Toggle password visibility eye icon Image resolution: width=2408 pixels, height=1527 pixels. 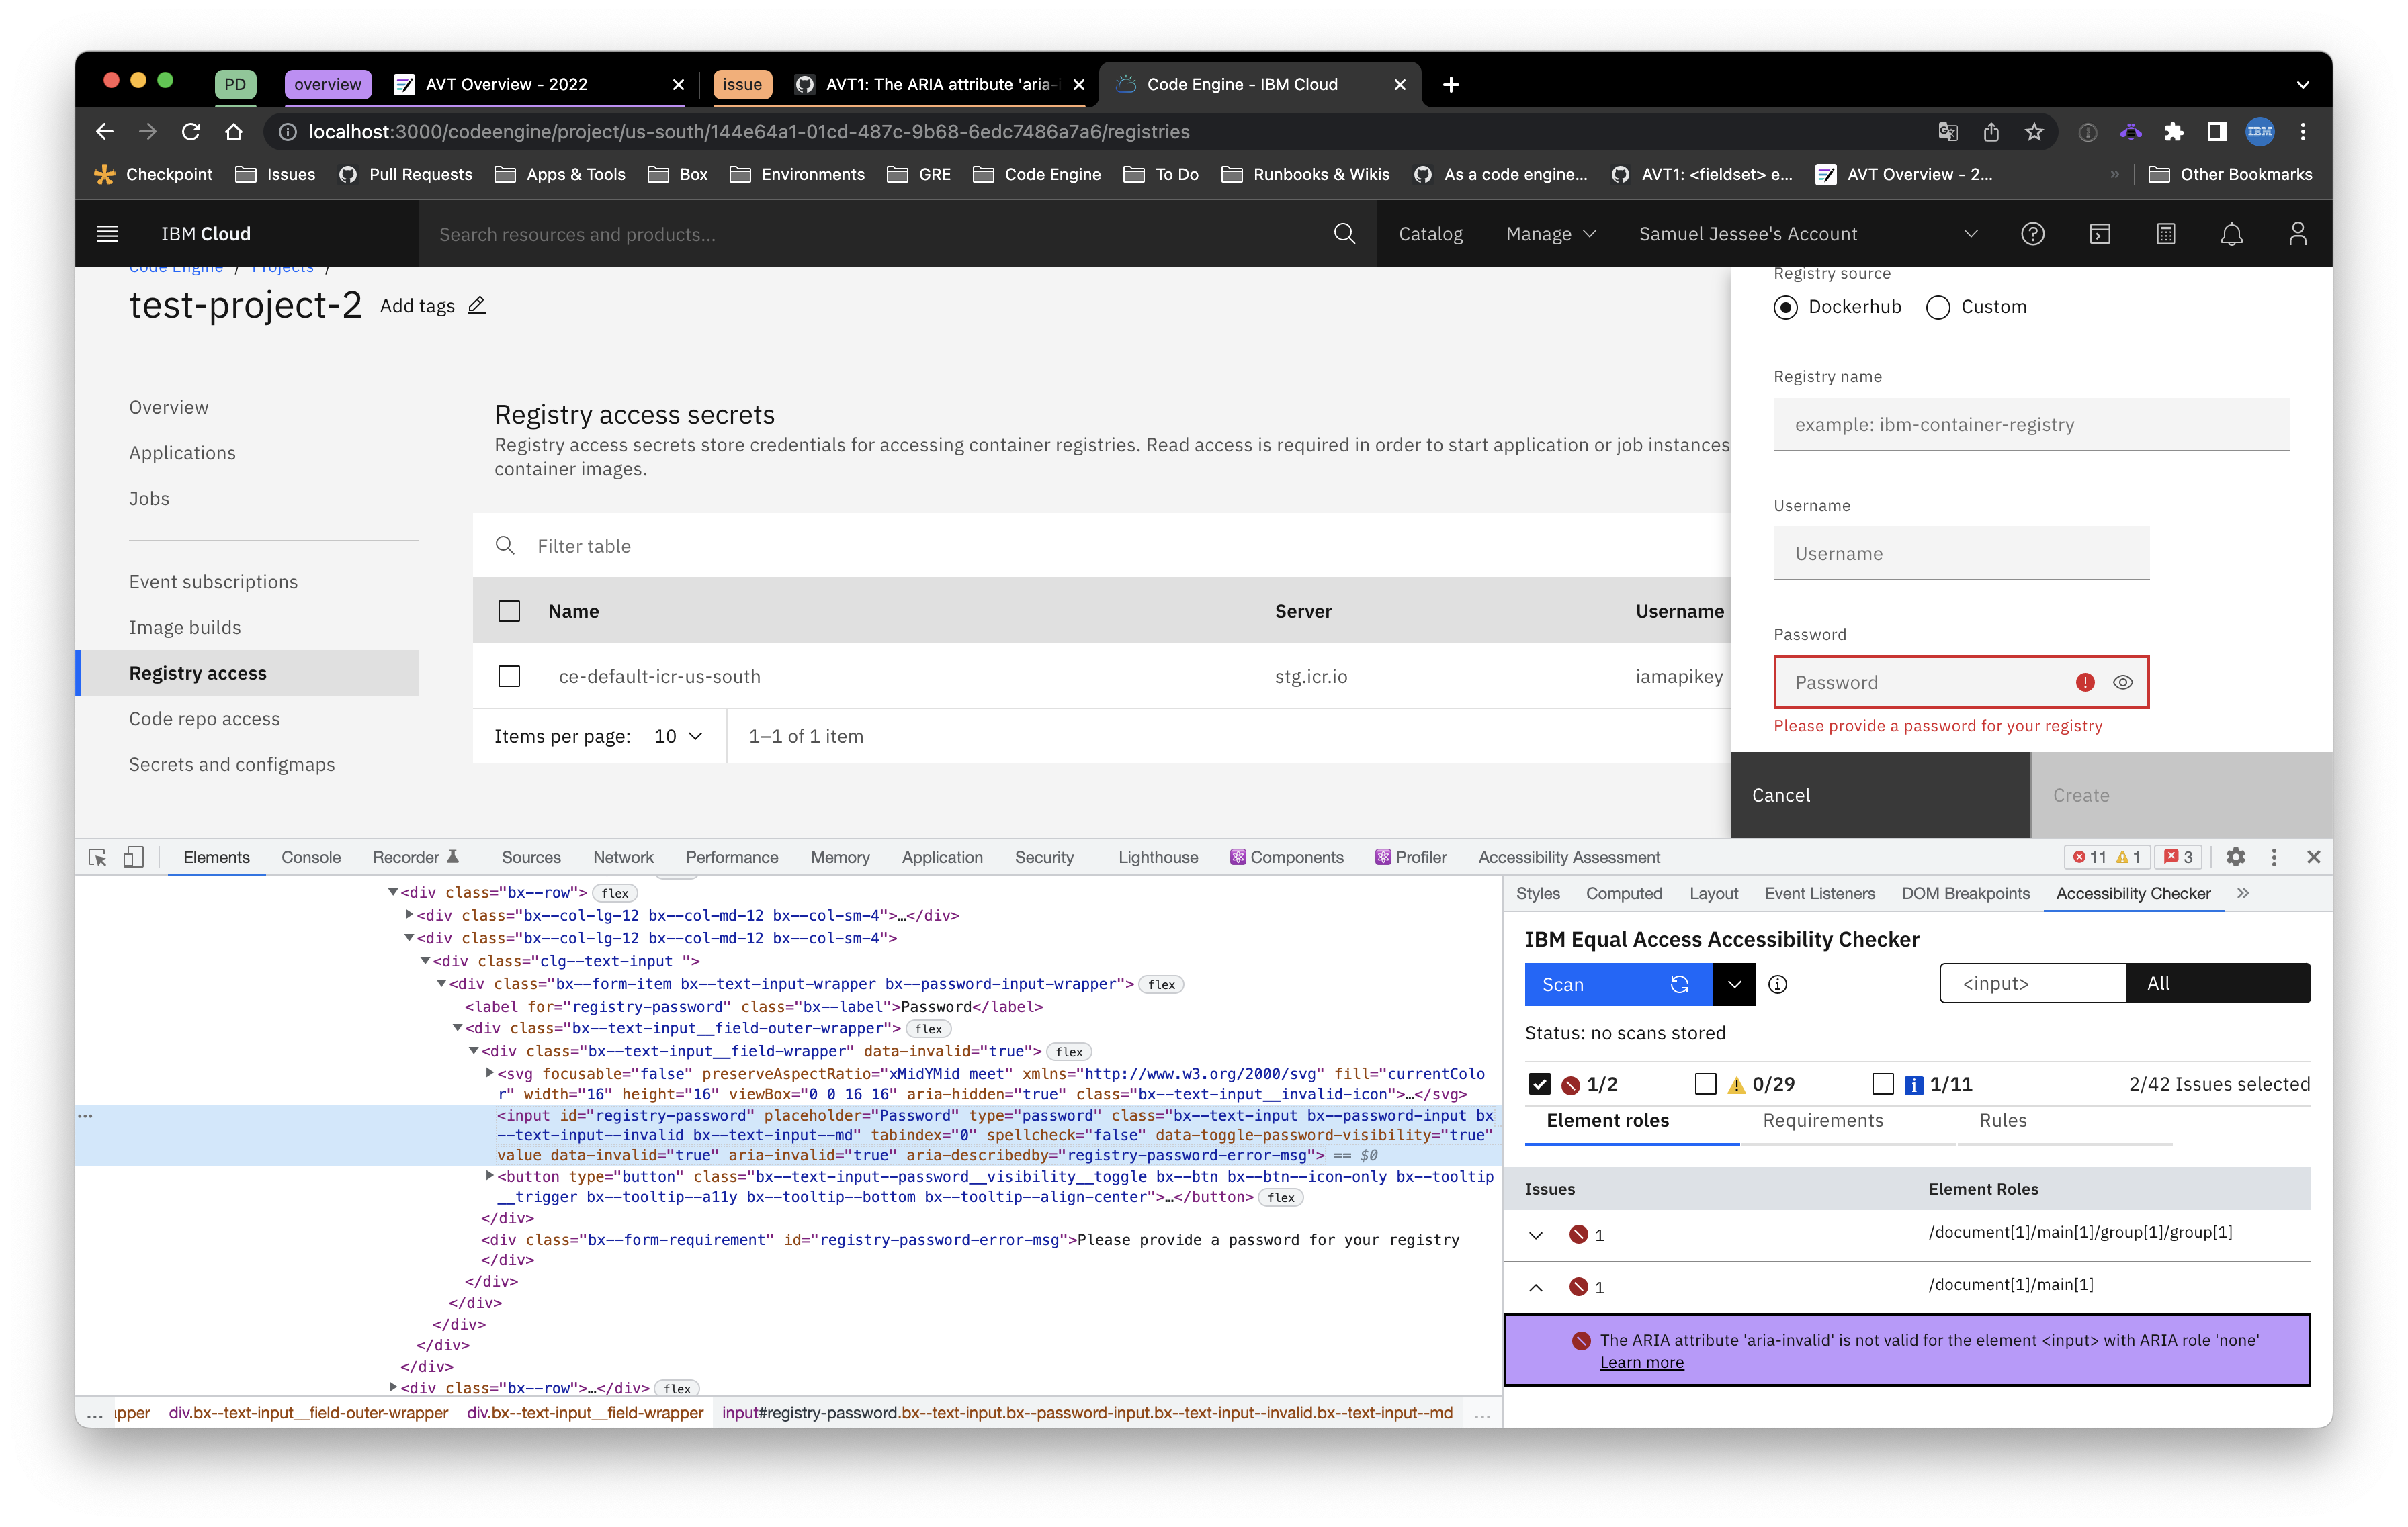(2122, 682)
